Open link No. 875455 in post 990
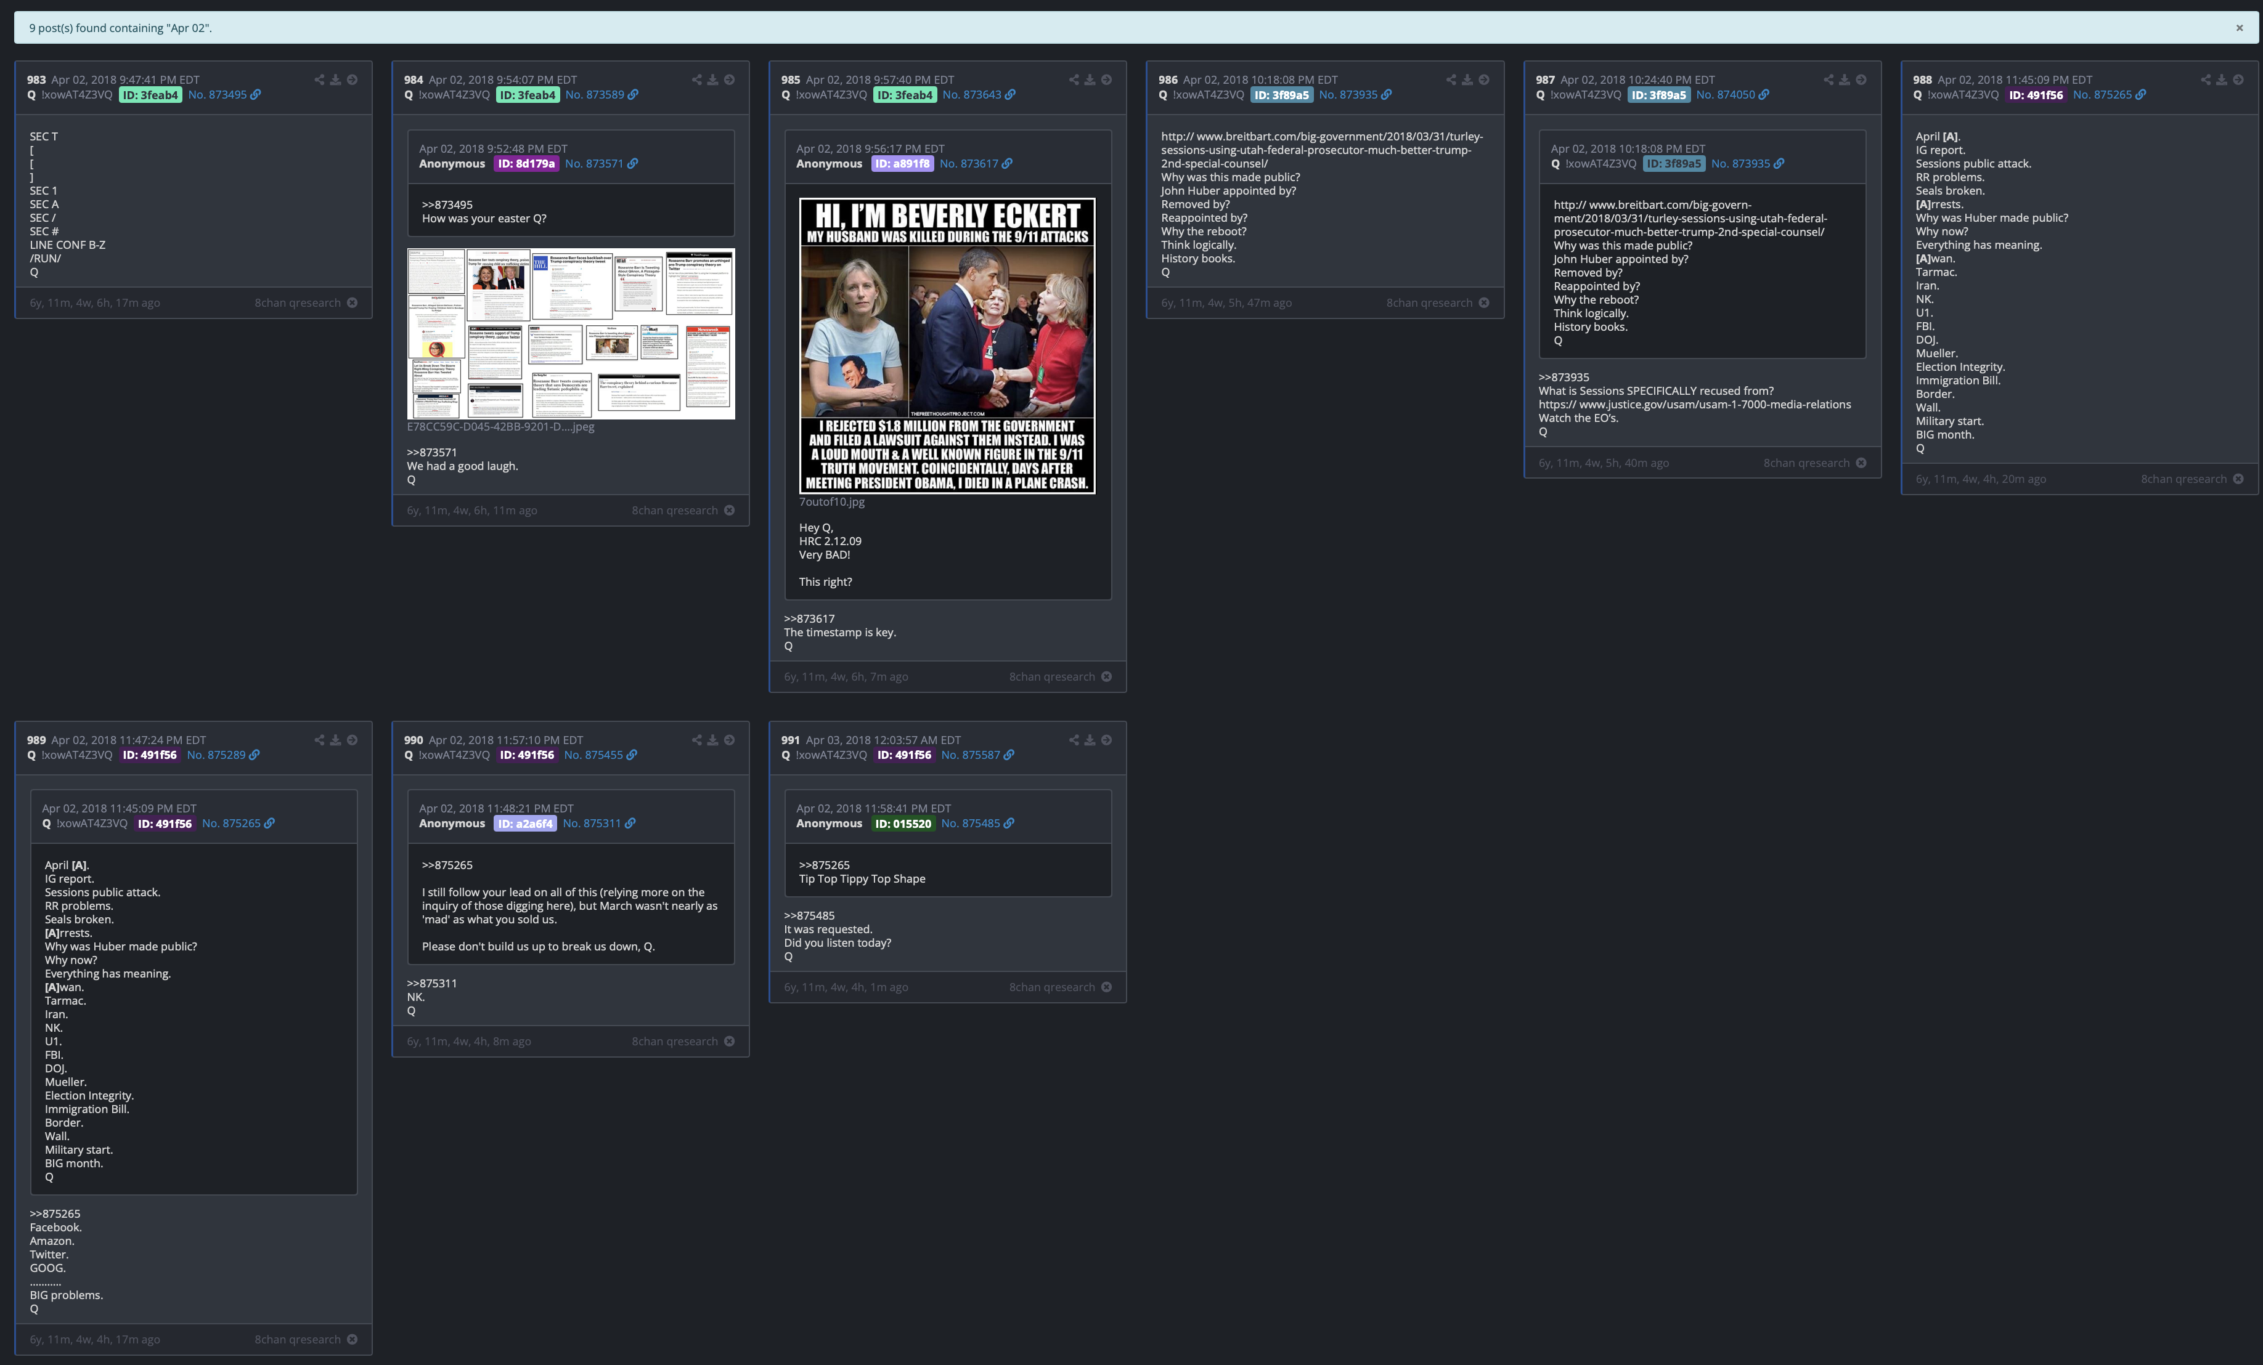2263x1365 pixels. coord(601,755)
